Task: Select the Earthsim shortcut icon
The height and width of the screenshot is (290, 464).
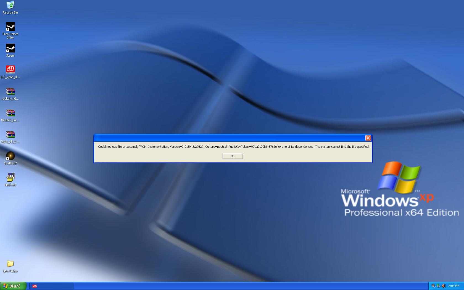Action: pos(10,158)
